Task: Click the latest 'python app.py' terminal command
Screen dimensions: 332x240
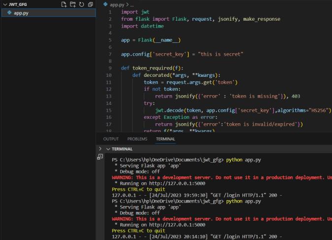Action: 243,201
